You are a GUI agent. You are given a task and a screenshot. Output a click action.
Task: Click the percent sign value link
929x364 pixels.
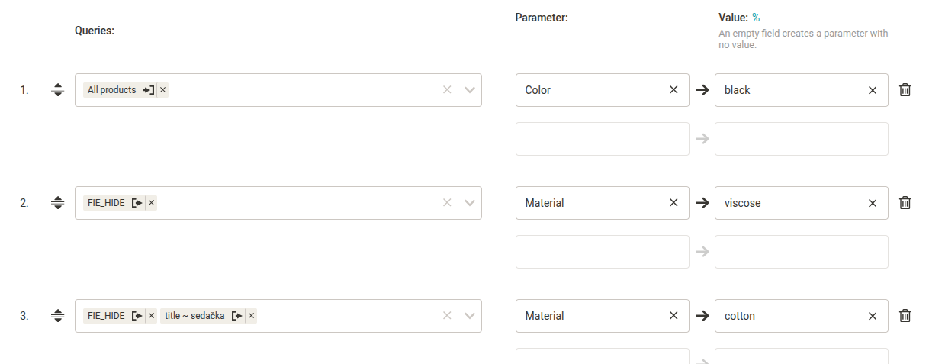(x=756, y=18)
